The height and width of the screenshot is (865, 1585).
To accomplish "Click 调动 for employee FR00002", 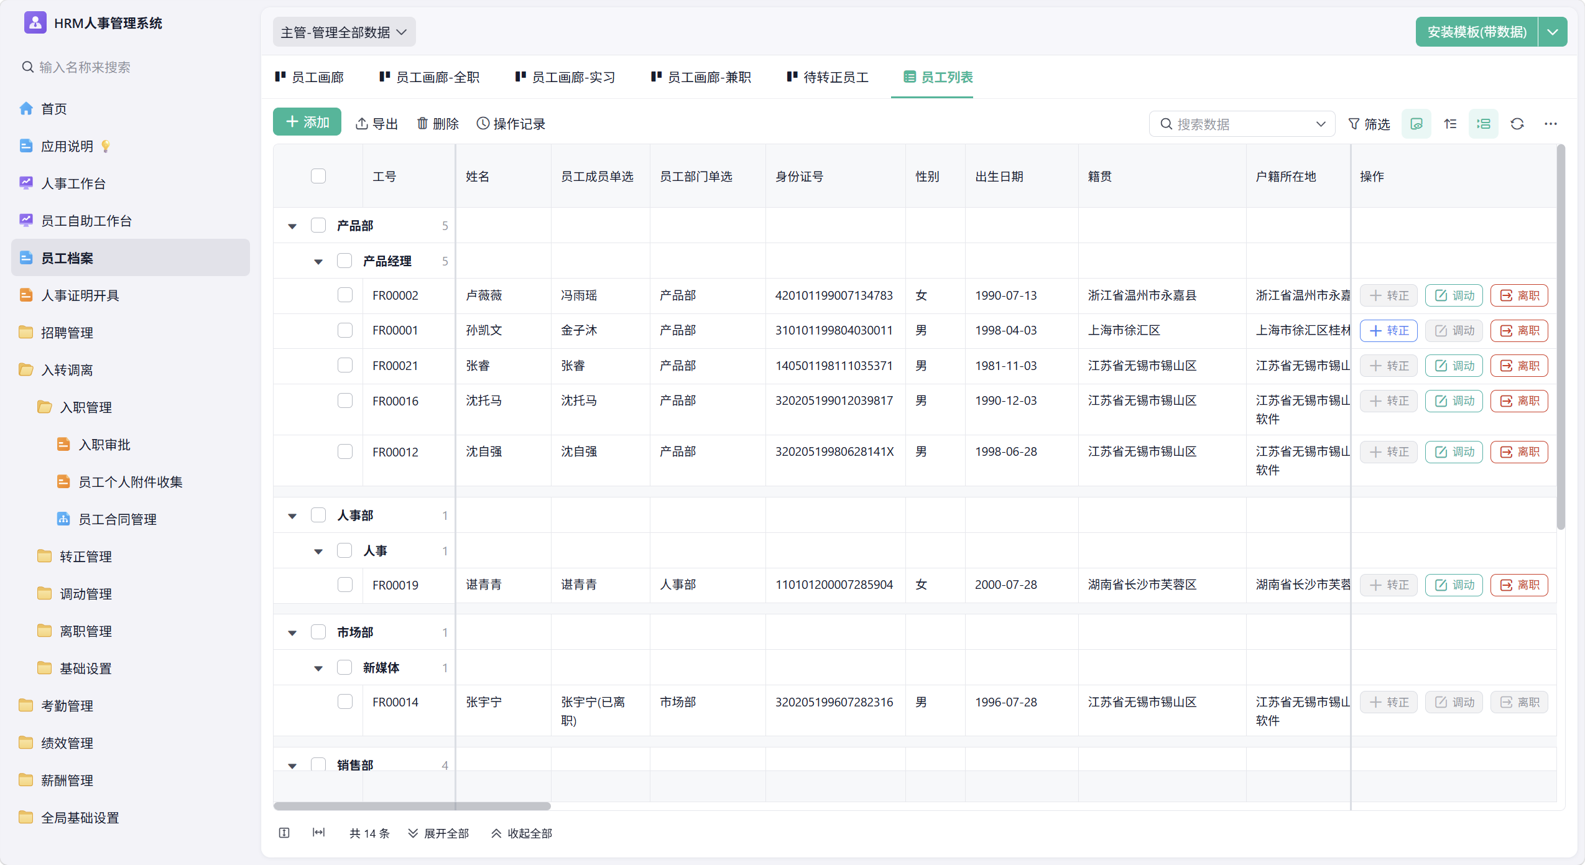I will tap(1454, 296).
